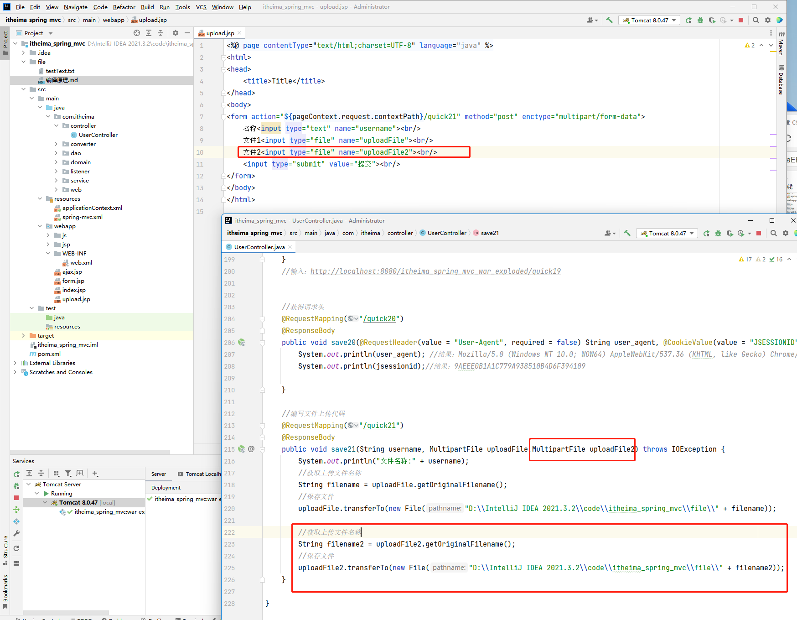Open UserController in the project tree
Viewport: 797px width, 620px height.
point(98,135)
